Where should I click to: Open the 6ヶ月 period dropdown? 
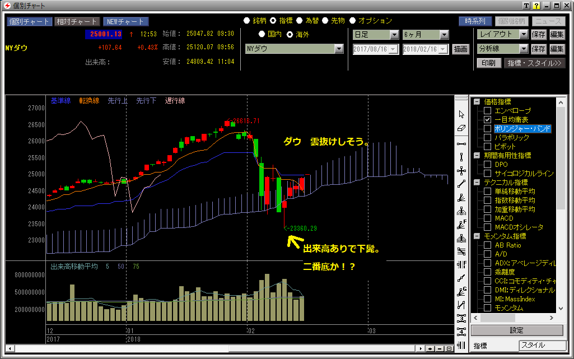pos(444,35)
